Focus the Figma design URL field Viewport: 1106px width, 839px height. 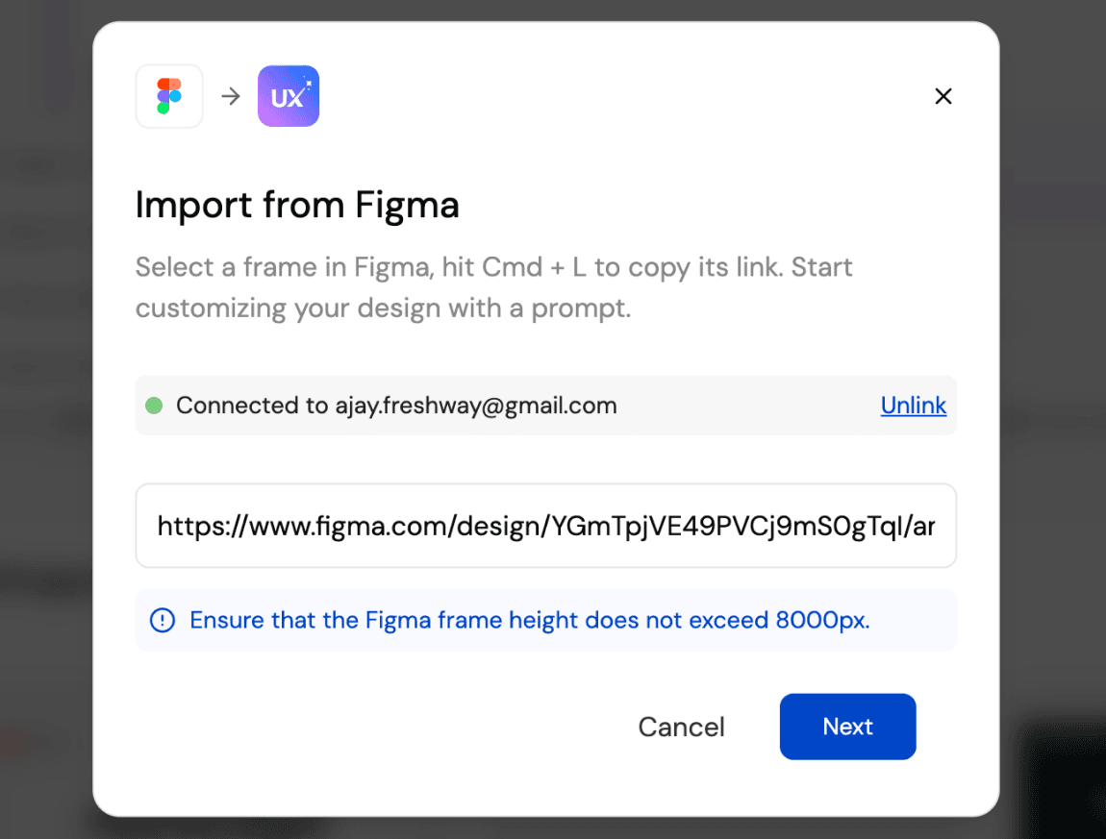545,526
